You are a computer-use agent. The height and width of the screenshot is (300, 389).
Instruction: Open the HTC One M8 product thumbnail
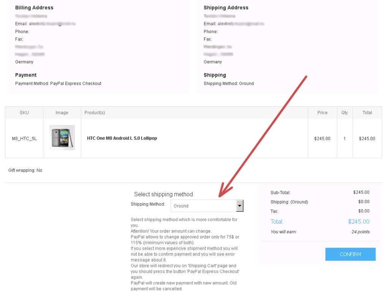[x=62, y=137]
